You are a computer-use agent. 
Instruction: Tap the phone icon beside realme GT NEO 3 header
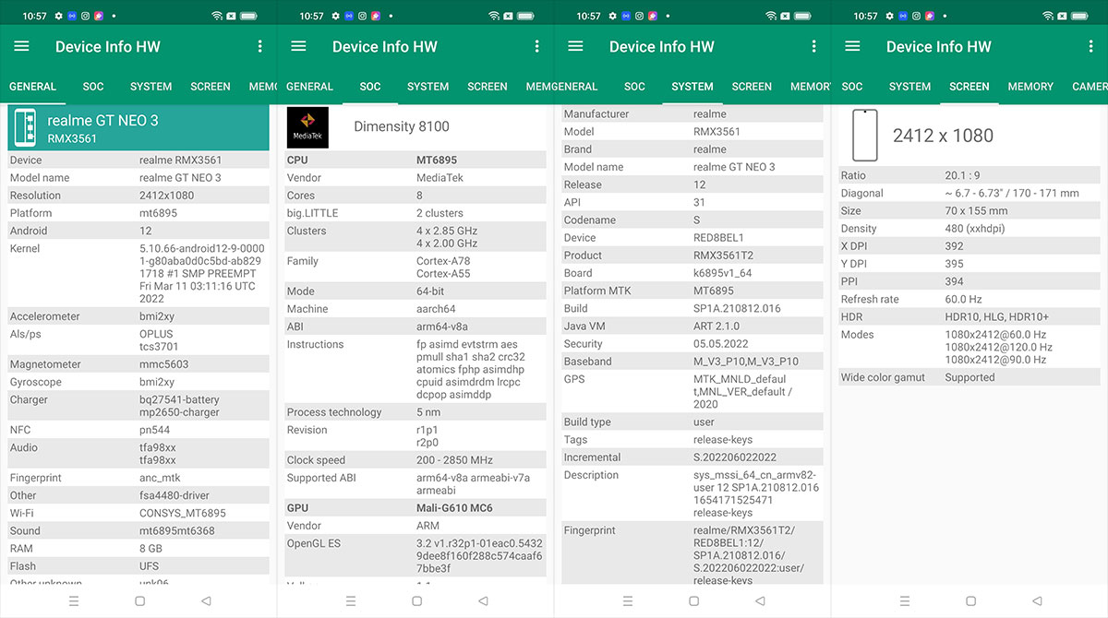coord(25,129)
